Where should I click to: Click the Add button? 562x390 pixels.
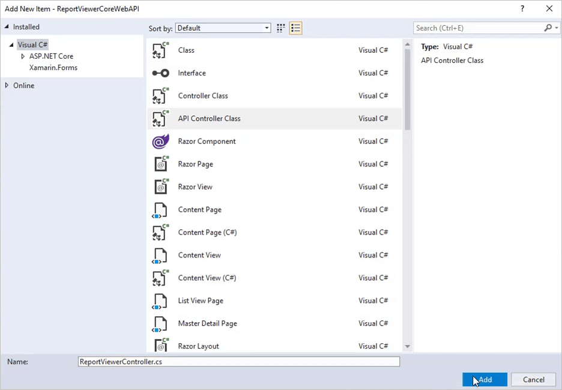coord(485,379)
